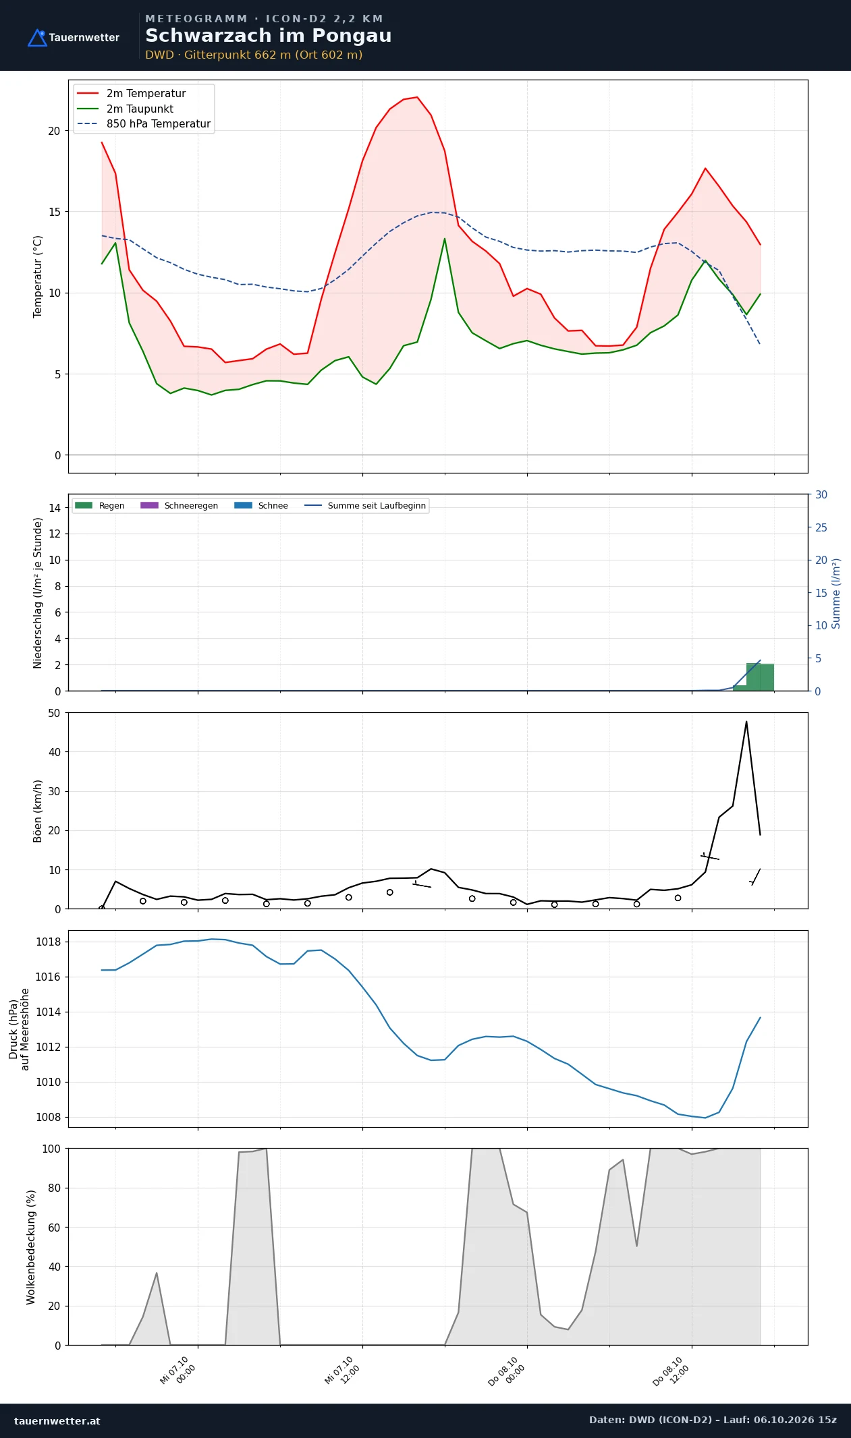Click the 'Mi 07.10 00:00' time label
The width and height of the screenshot is (851, 1438).
(178, 1371)
